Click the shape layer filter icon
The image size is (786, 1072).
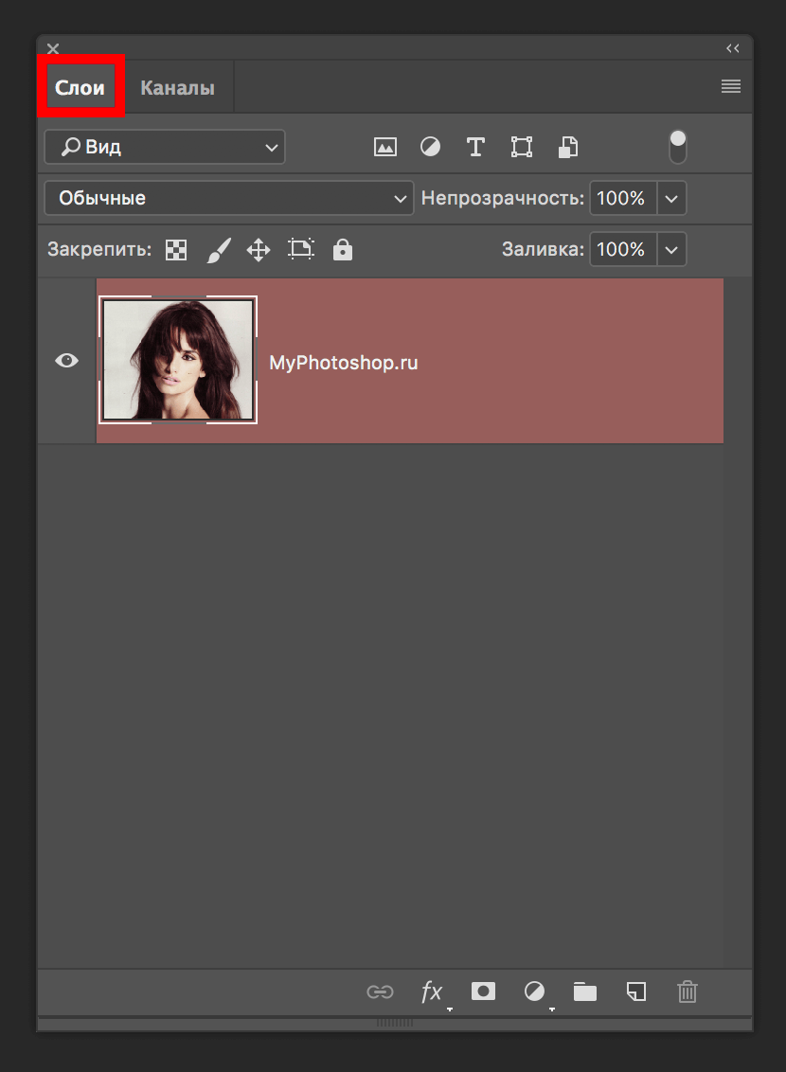[521, 147]
